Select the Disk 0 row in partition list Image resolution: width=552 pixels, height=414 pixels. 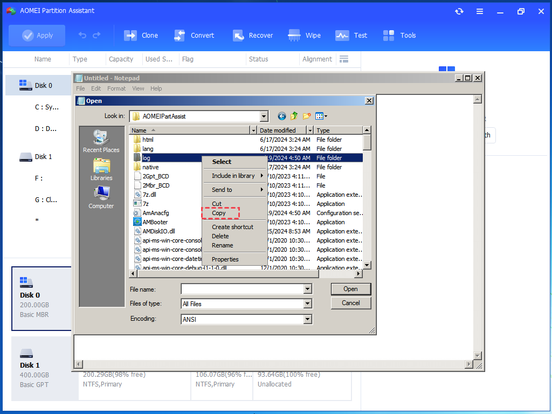[39, 86]
